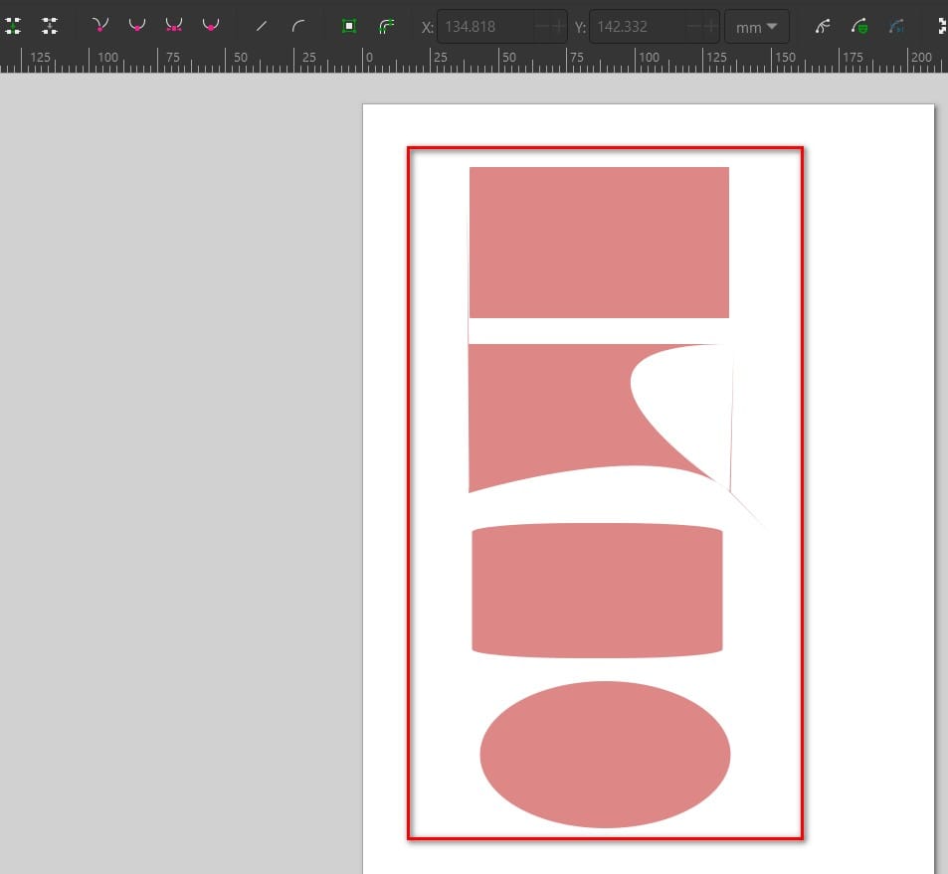This screenshot has height=874, width=948.
Task: Convert selected segments to curves
Action: [x=298, y=26]
